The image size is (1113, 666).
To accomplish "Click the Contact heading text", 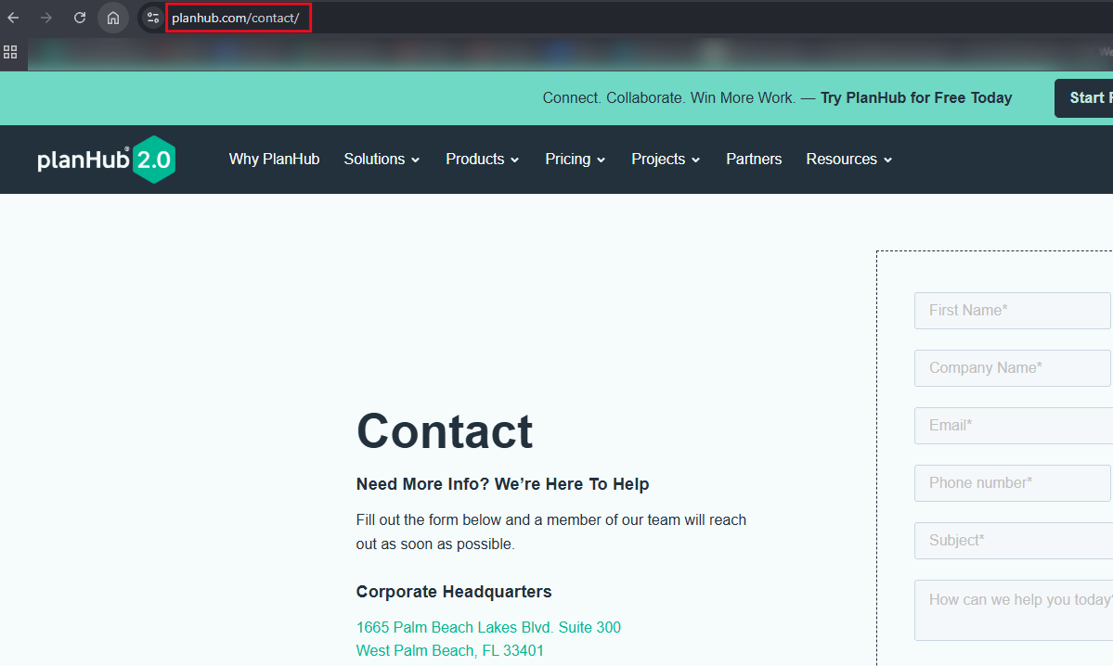I will (x=445, y=431).
